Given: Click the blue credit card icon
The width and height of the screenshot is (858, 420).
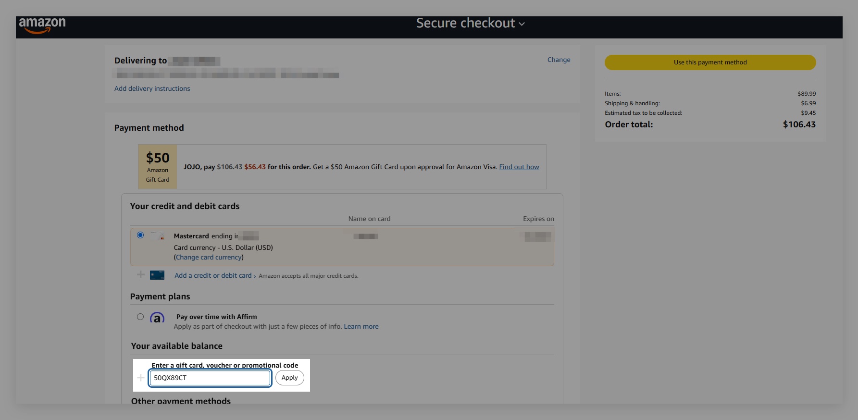Looking at the screenshot, I should [x=157, y=275].
